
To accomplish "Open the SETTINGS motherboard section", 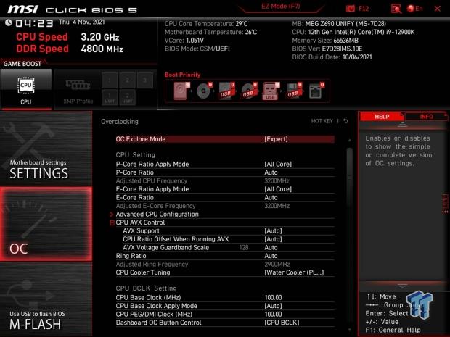I will (46, 149).
